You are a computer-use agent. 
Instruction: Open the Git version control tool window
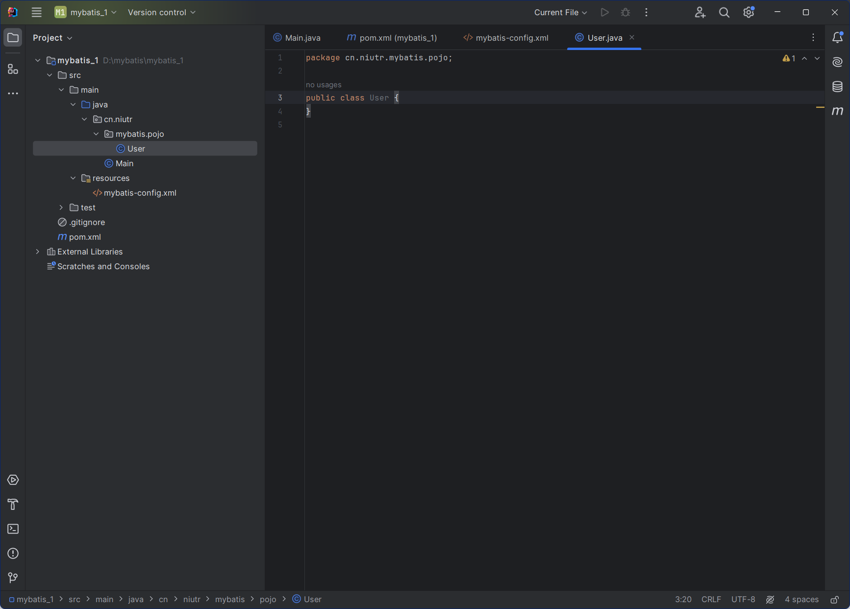[13, 578]
